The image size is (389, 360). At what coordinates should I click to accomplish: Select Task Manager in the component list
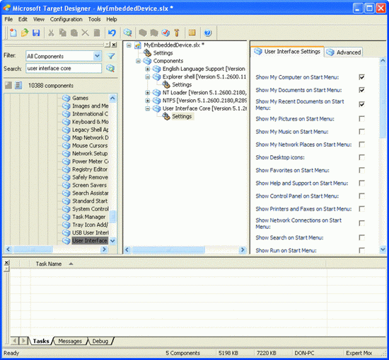[88, 217]
